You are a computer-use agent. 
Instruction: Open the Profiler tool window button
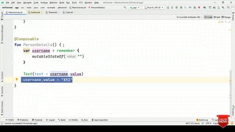pyautogui.click(x=73, y=120)
